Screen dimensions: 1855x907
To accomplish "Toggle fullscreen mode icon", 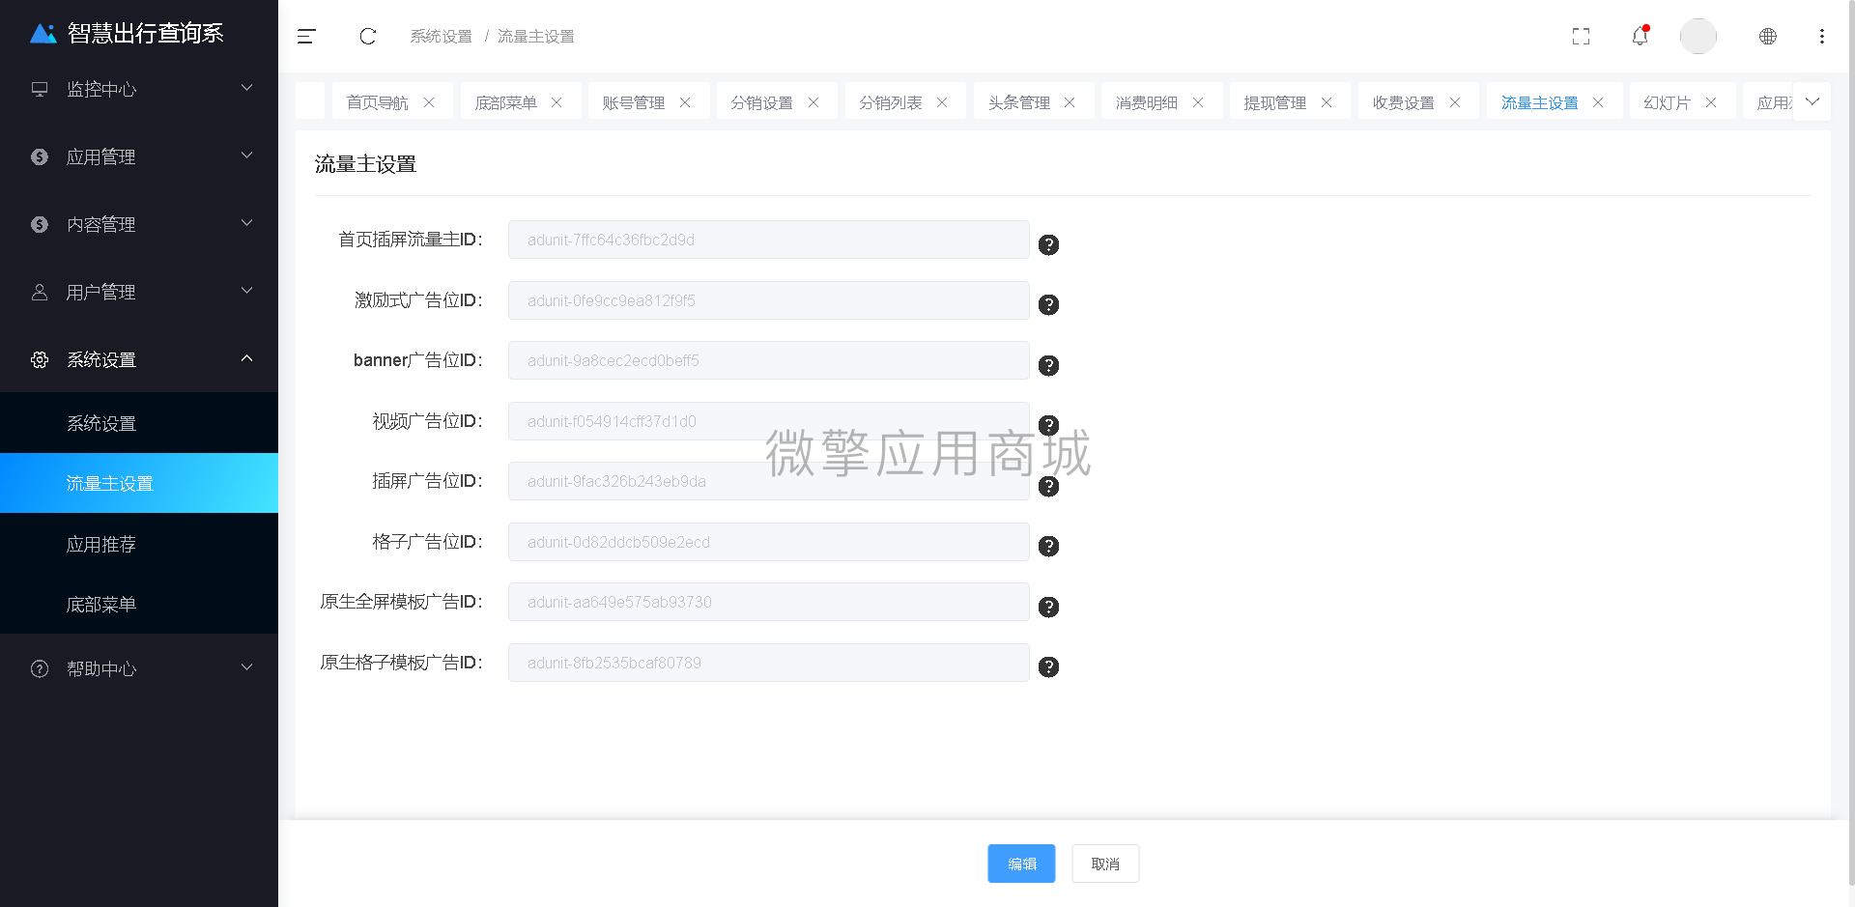I will click(x=1581, y=37).
